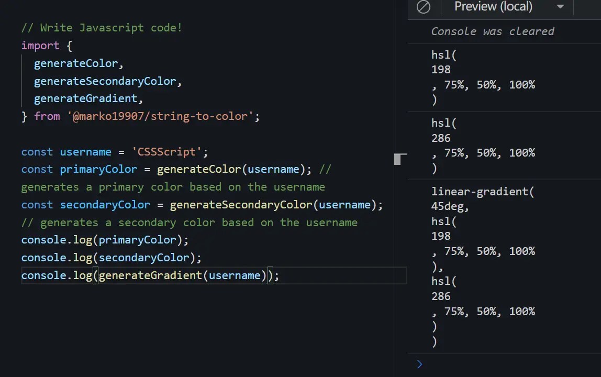
Task: Click 'generateColor,' in the import list
Action: [x=79, y=63]
